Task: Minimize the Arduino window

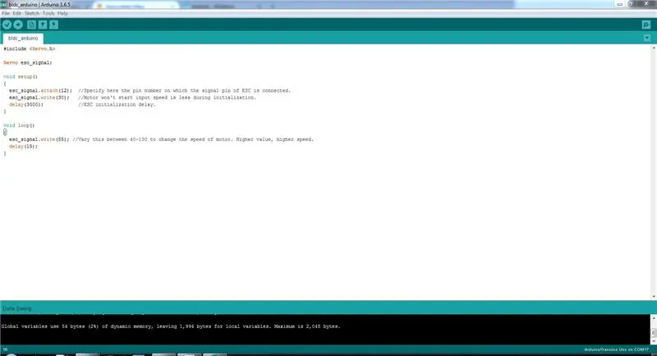Action: 620,4
